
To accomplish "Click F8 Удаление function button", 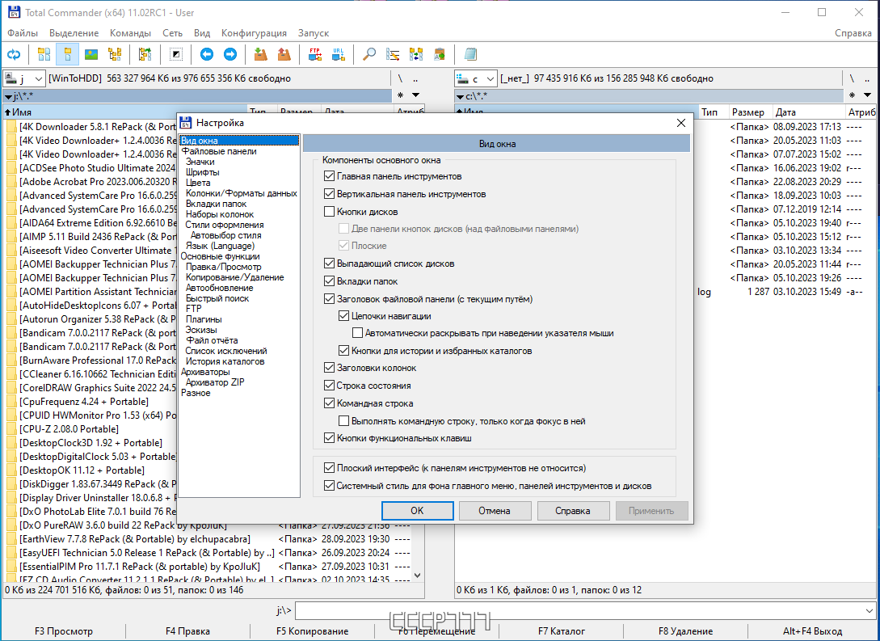I will pos(686,631).
